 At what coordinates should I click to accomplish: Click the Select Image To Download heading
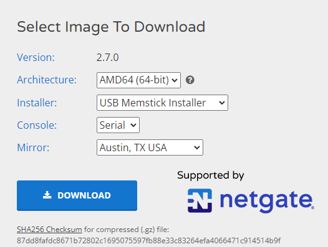(x=111, y=27)
